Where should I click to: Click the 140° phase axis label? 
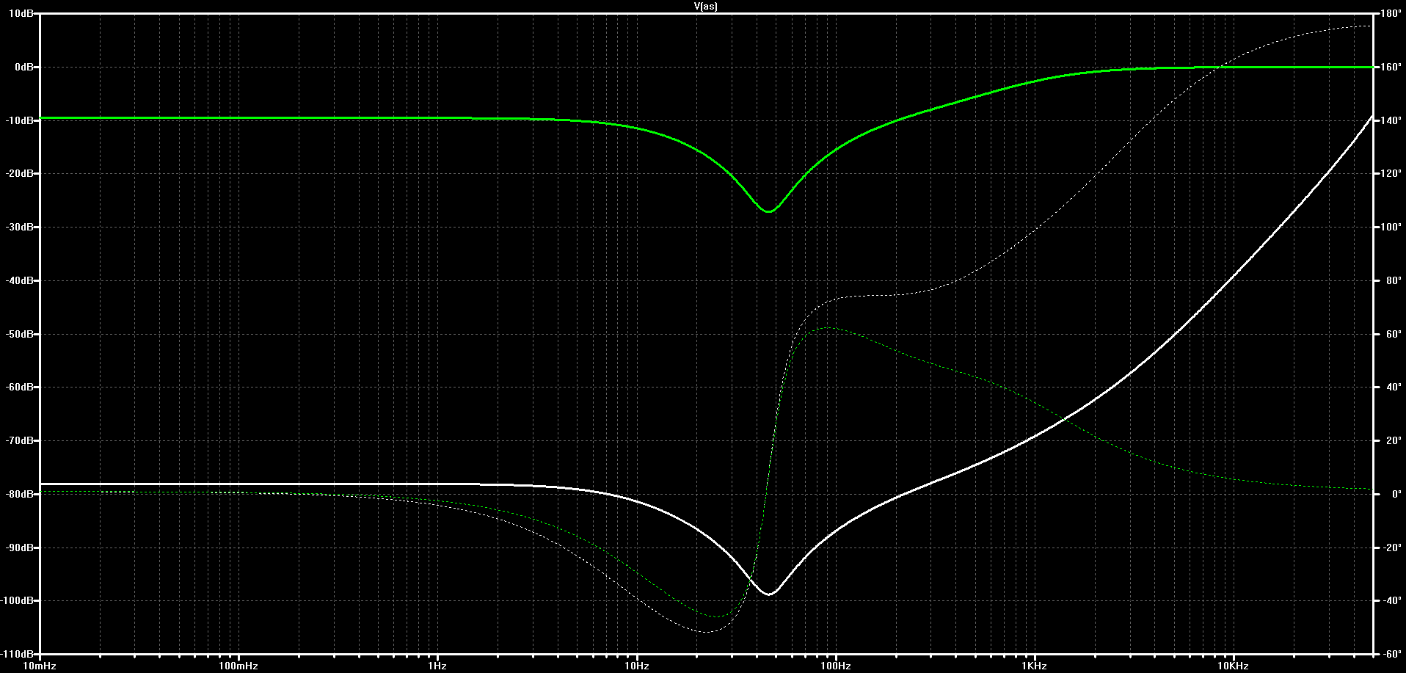(x=1391, y=120)
